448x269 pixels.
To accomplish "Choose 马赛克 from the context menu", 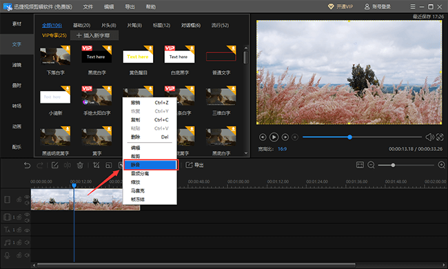I will tap(150, 190).
